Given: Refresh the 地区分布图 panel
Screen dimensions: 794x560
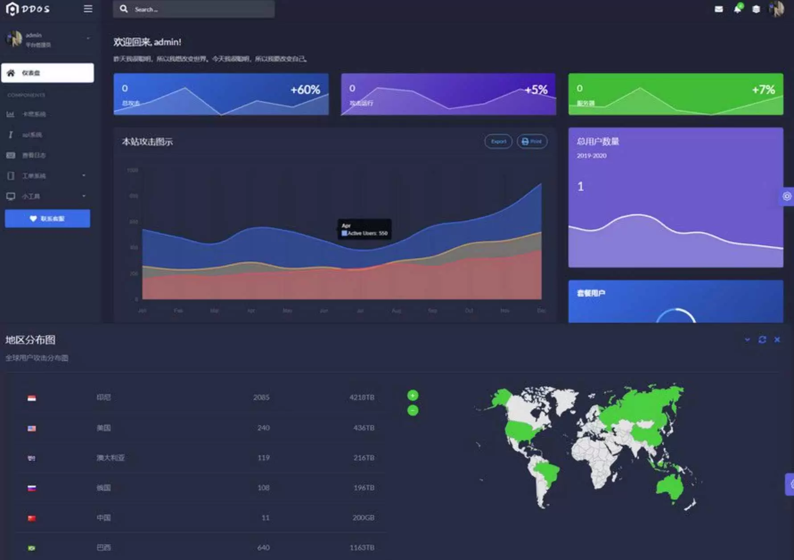Looking at the screenshot, I should (762, 340).
